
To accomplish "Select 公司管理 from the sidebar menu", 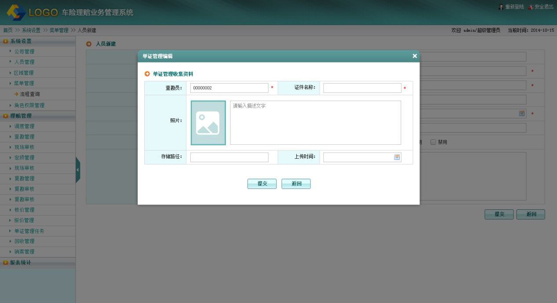I will 24,52.
